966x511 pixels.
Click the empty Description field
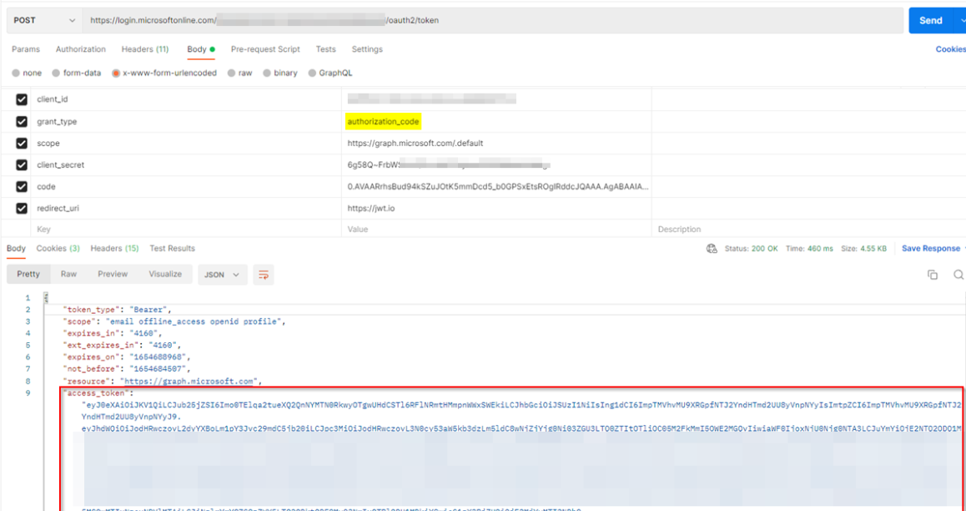click(808, 230)
